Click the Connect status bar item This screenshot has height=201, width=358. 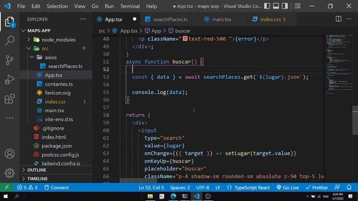[56, 188]
